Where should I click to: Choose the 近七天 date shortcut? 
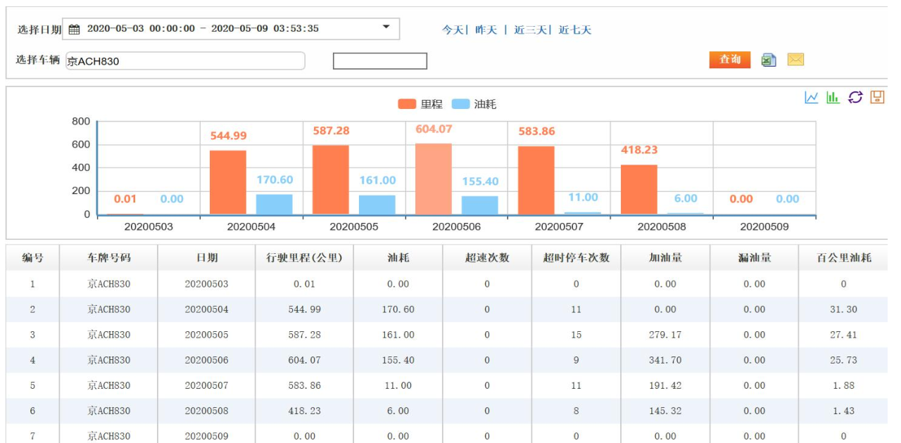pos(575,30)
